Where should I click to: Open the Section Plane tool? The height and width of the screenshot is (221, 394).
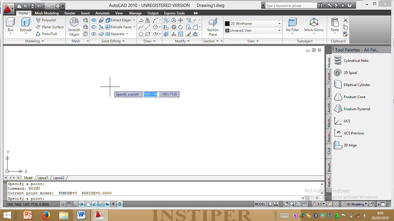[x=213, y=26]
